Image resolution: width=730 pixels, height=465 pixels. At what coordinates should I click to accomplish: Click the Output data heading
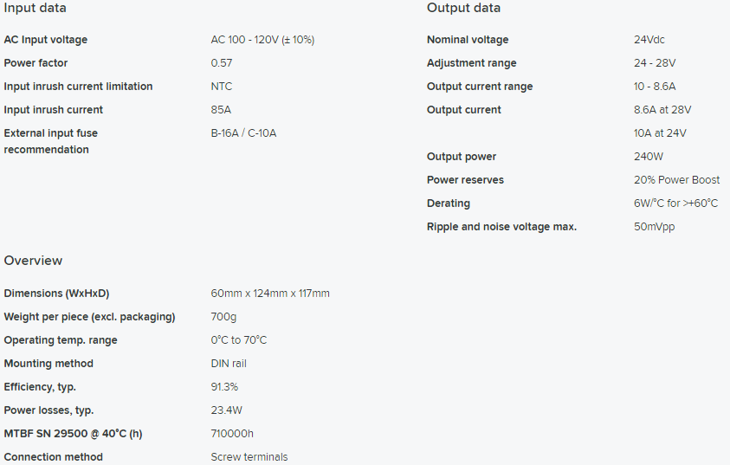coord(463,8)
